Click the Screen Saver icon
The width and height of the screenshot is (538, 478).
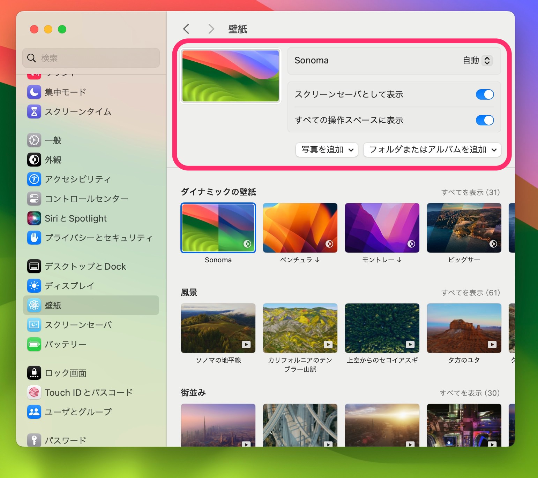tap(34, 325)
